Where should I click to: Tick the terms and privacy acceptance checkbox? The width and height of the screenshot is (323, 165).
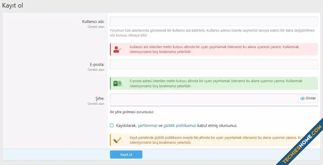(x=112, y=126)
